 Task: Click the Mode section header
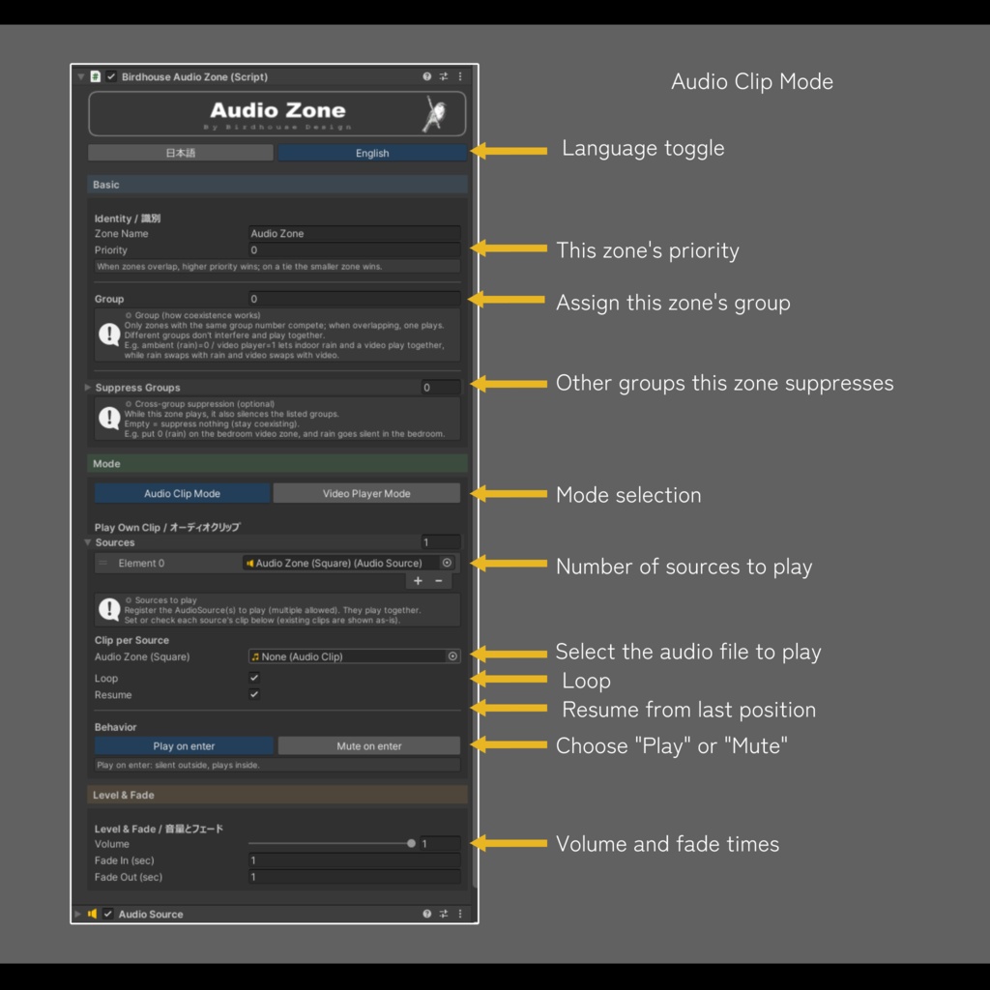[277, 463]
